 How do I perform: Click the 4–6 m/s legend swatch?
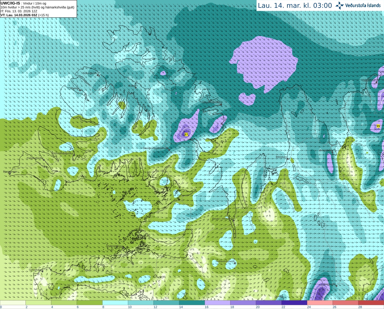64,303
